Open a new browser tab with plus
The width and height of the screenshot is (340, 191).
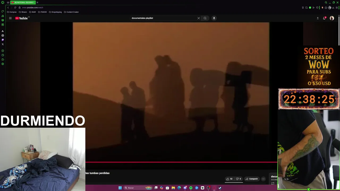37,2
